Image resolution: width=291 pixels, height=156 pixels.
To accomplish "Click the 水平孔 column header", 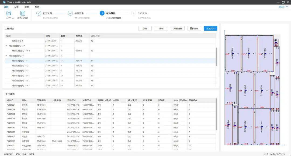I will pos(119,101).
